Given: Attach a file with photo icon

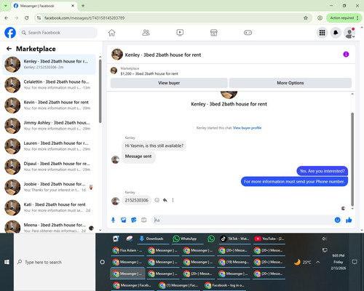Looking at the screenshot, I should (x=124, y=220).
